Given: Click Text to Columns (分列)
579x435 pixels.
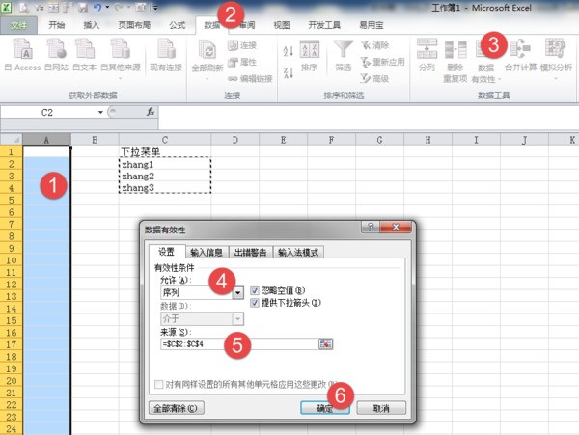Looking at the screenshot, I should pyautogui.click(x=427, y=55).
